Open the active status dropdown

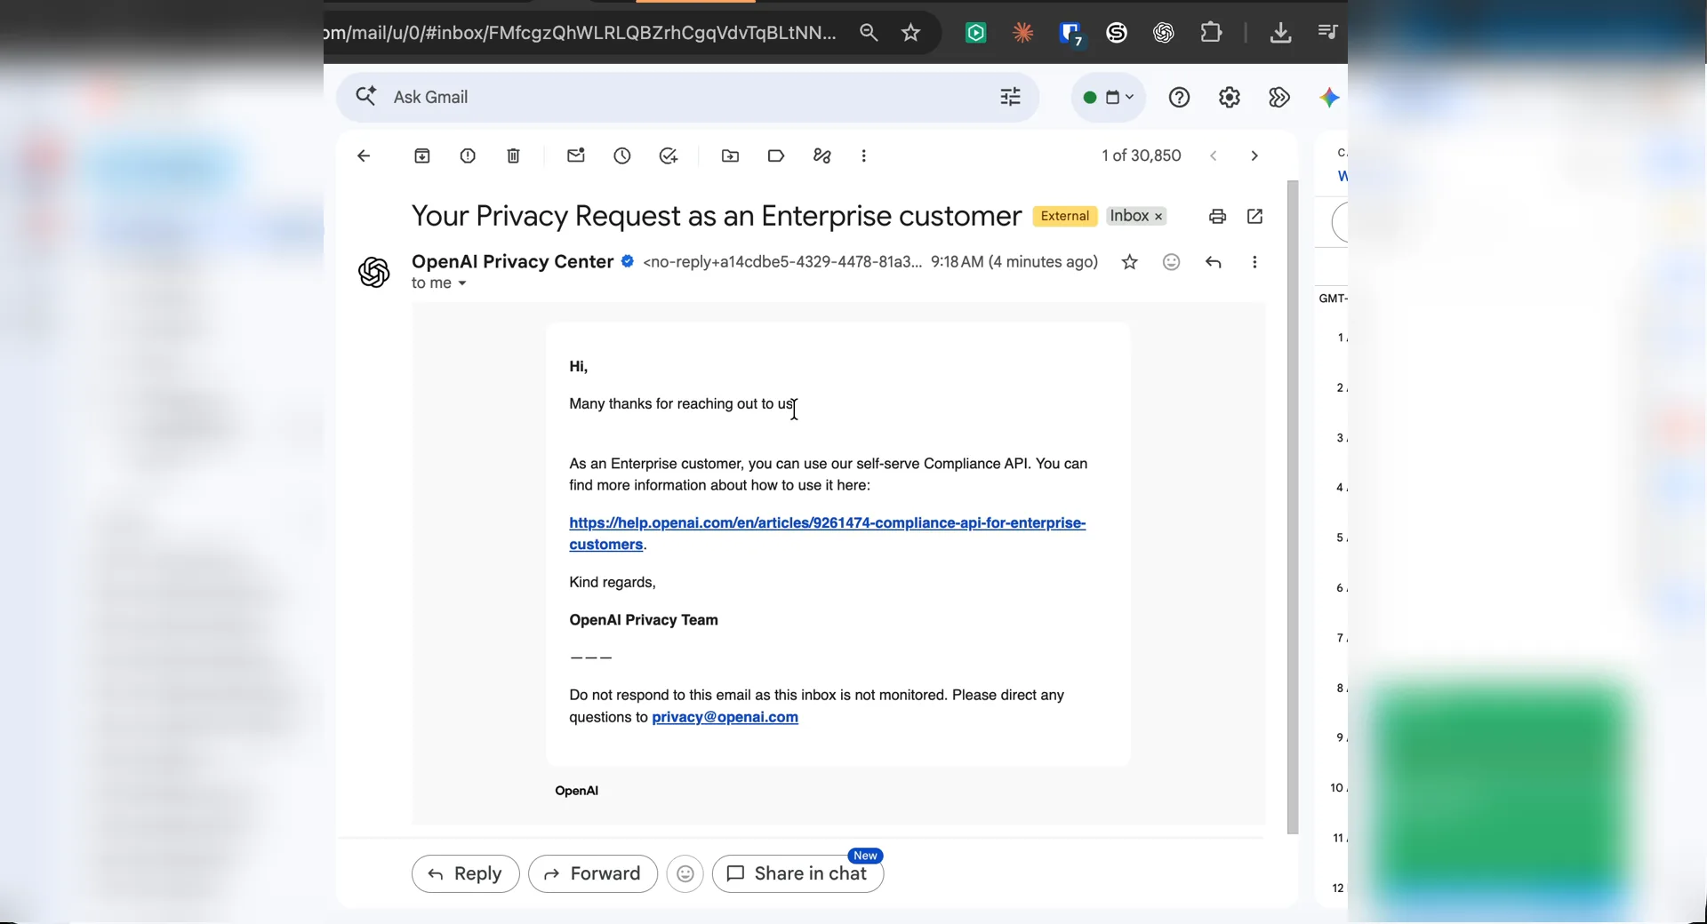point(1109,98)
